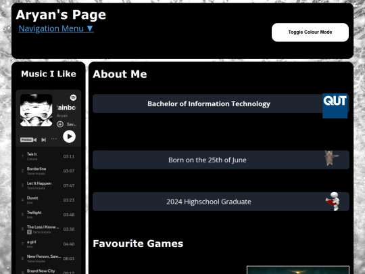Play track The Less I Know
Viewport: 365px width, 274px height.
pos(49,229)
